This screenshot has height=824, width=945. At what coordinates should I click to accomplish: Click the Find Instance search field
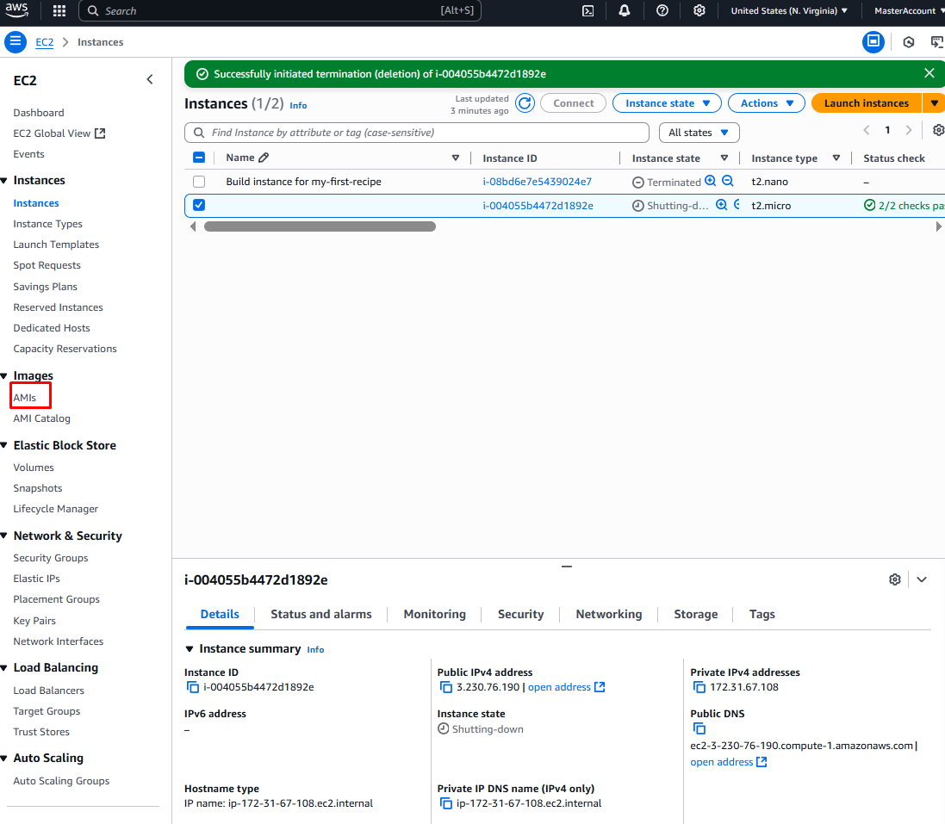[417, 133]
